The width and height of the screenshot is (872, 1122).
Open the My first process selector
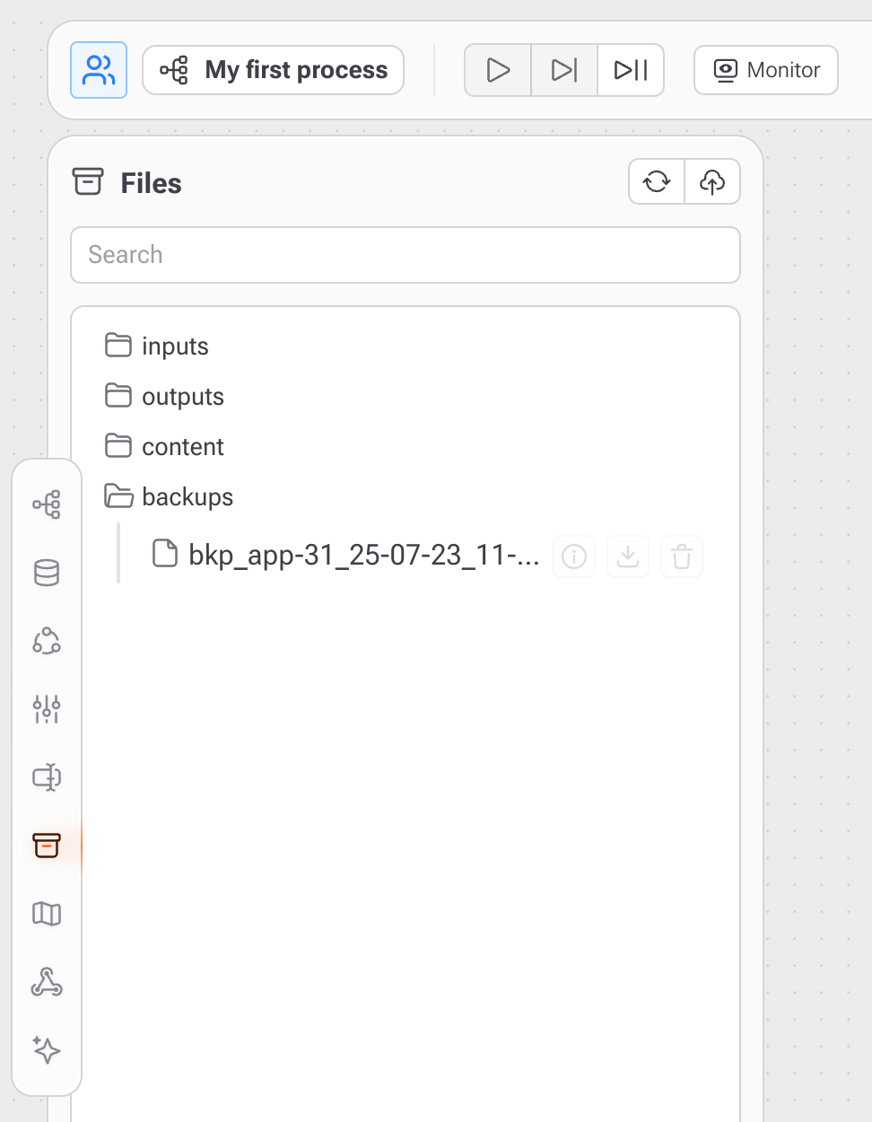[274, 70]
